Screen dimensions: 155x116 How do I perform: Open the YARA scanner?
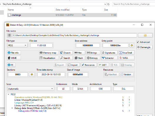coord(126,58)
